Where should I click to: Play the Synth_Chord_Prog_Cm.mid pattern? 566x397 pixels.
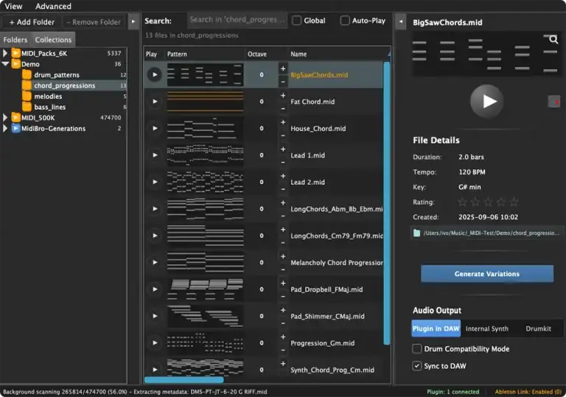(x=155, y=370)
